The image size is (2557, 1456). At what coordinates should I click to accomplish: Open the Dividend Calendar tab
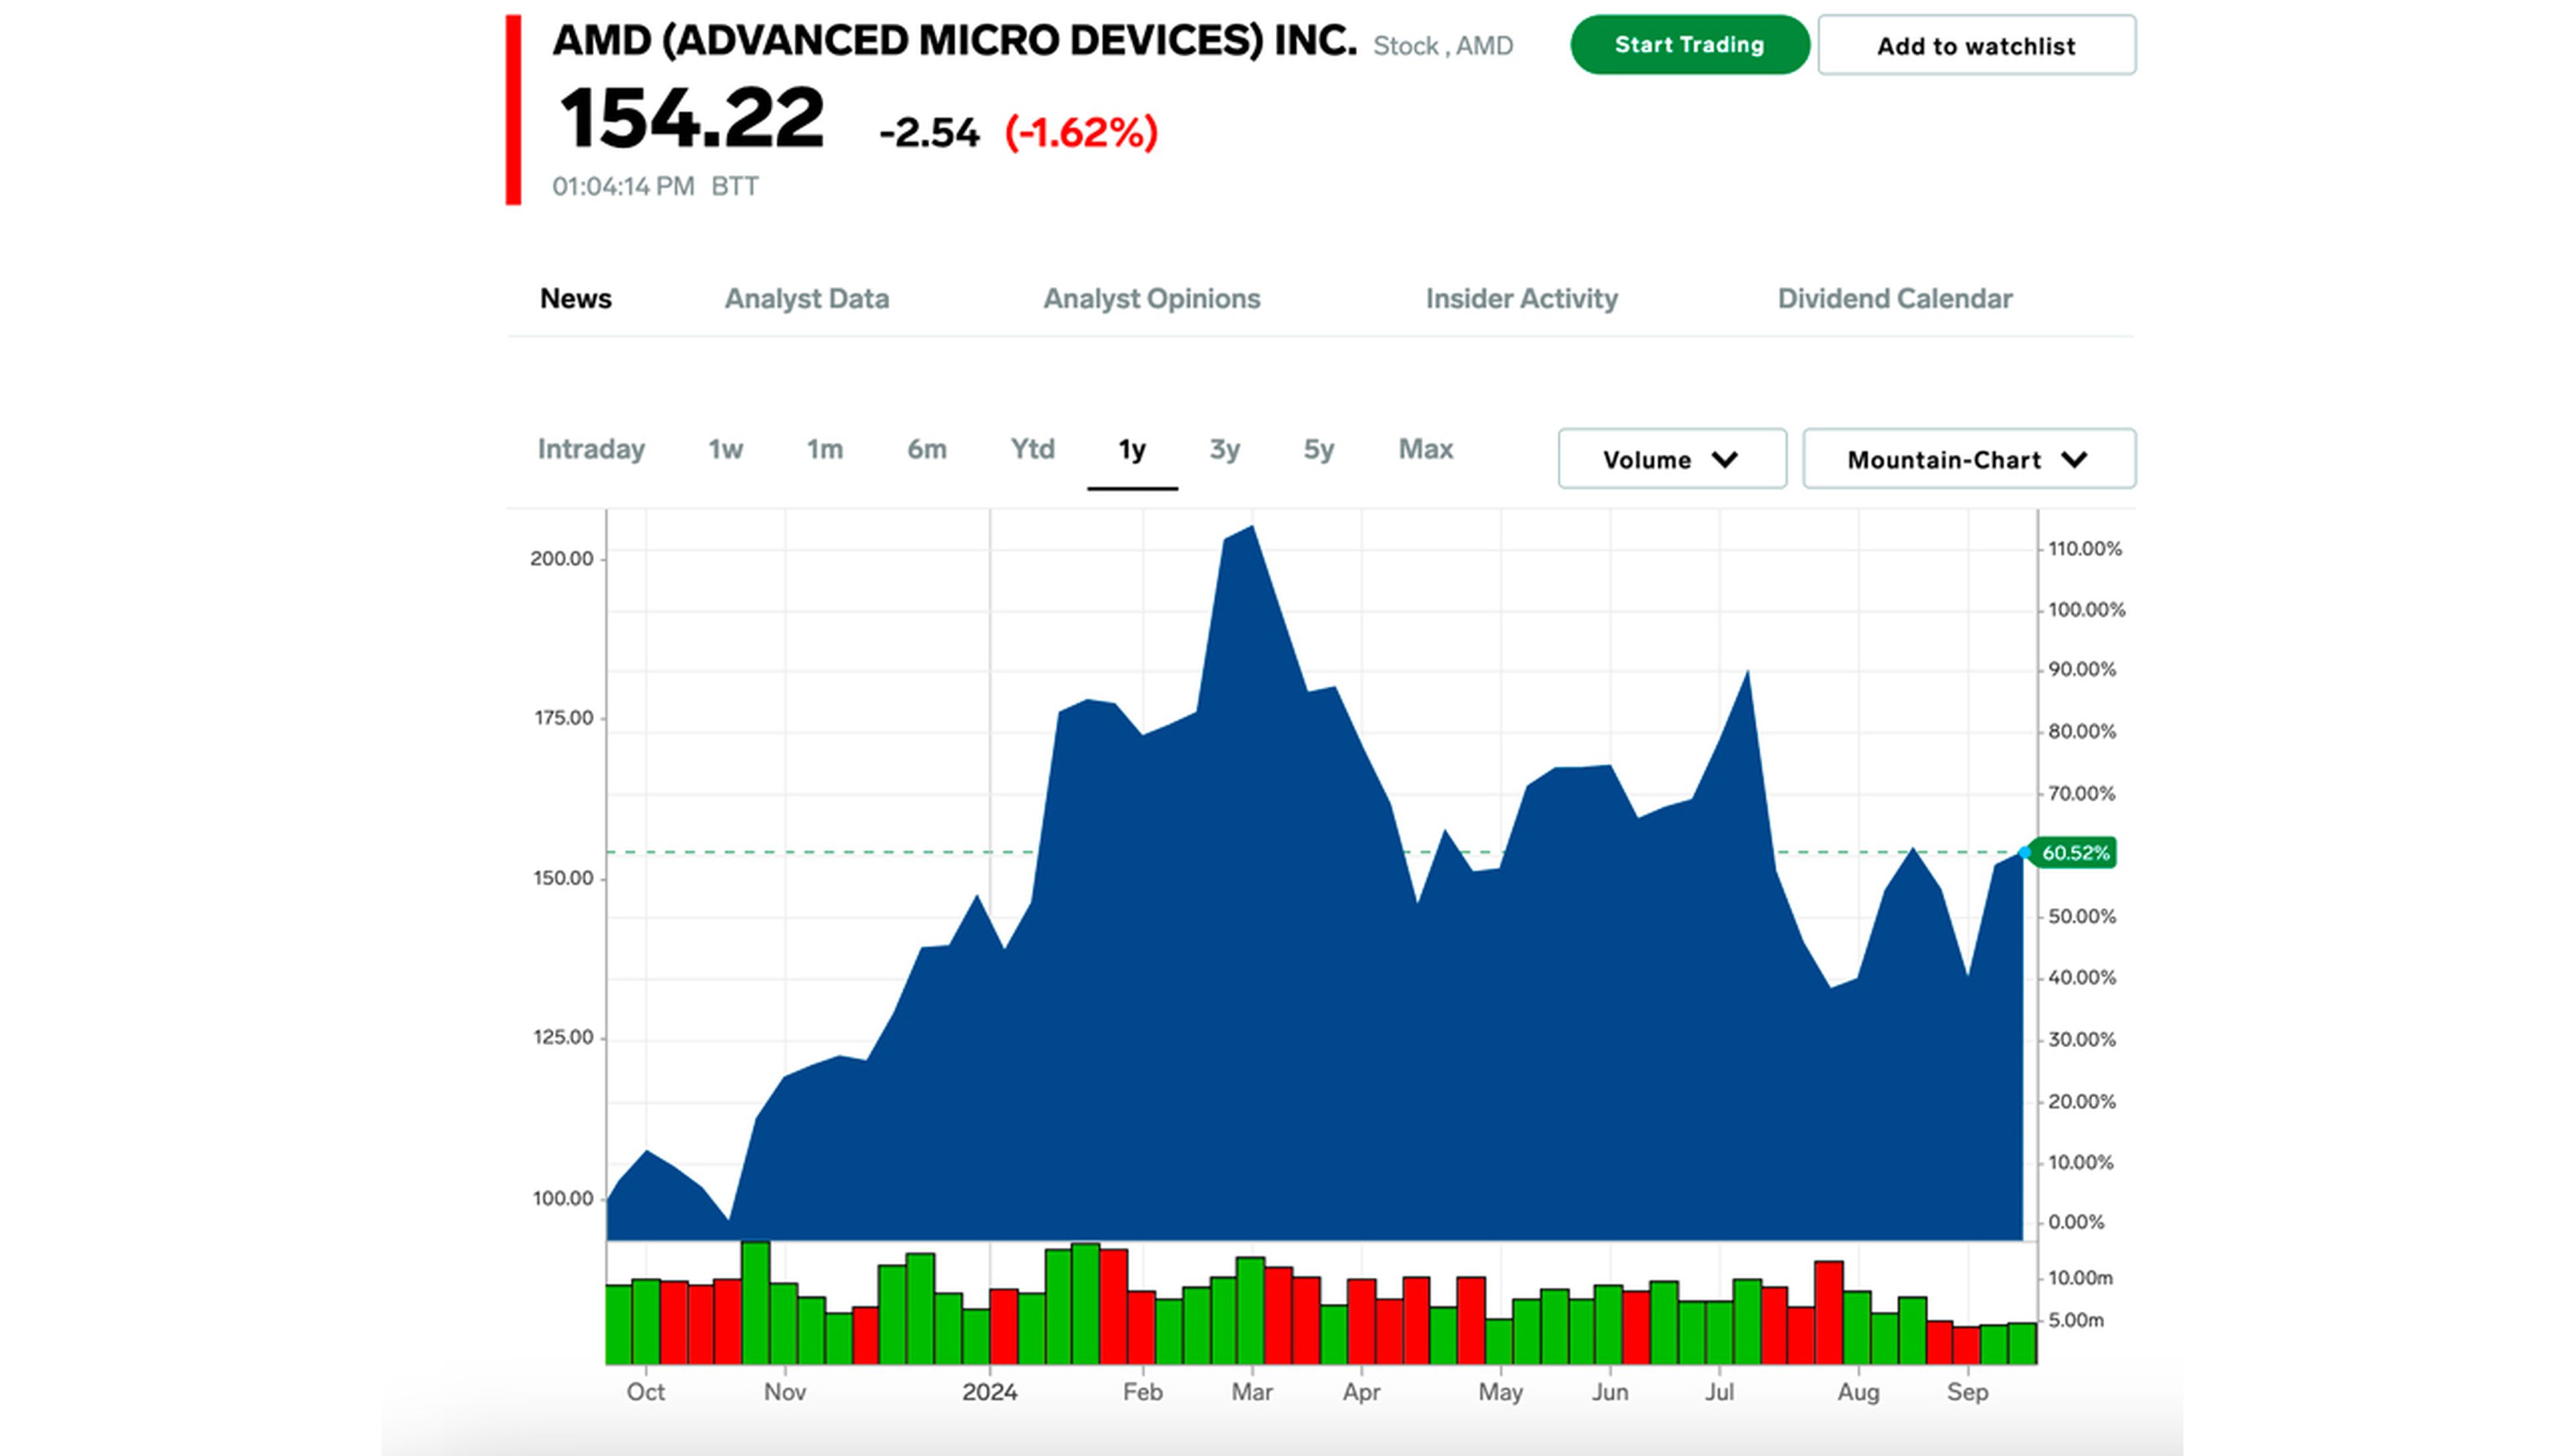[x=1895, y=299]
